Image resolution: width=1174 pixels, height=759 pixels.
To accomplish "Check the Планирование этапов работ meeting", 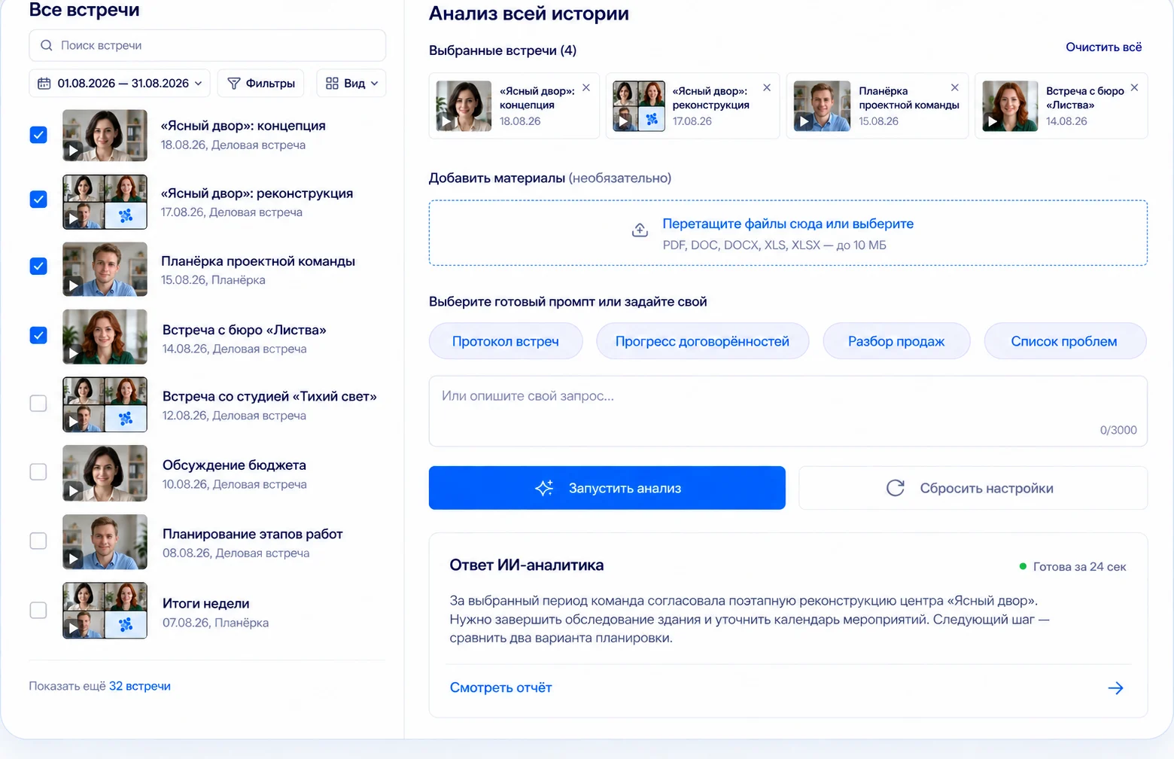I will coord(38,541).
